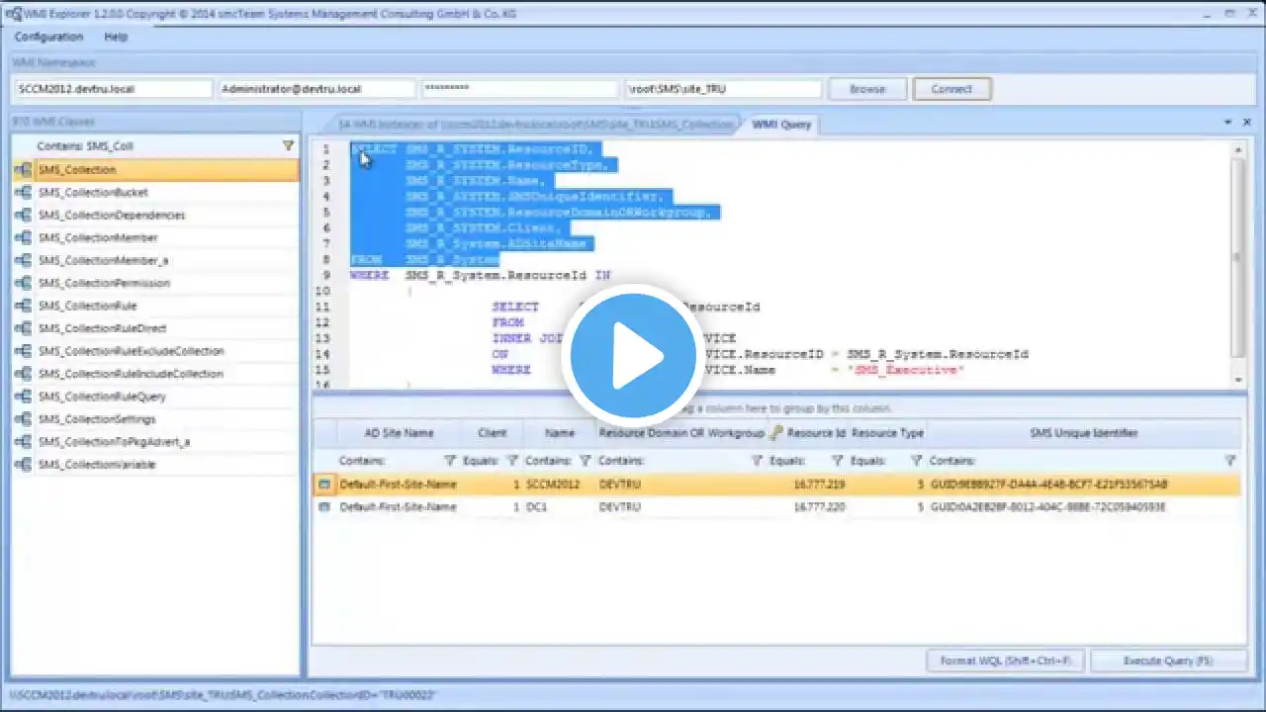Click the Connect button

pyautogui.click(x=951, y=89)
